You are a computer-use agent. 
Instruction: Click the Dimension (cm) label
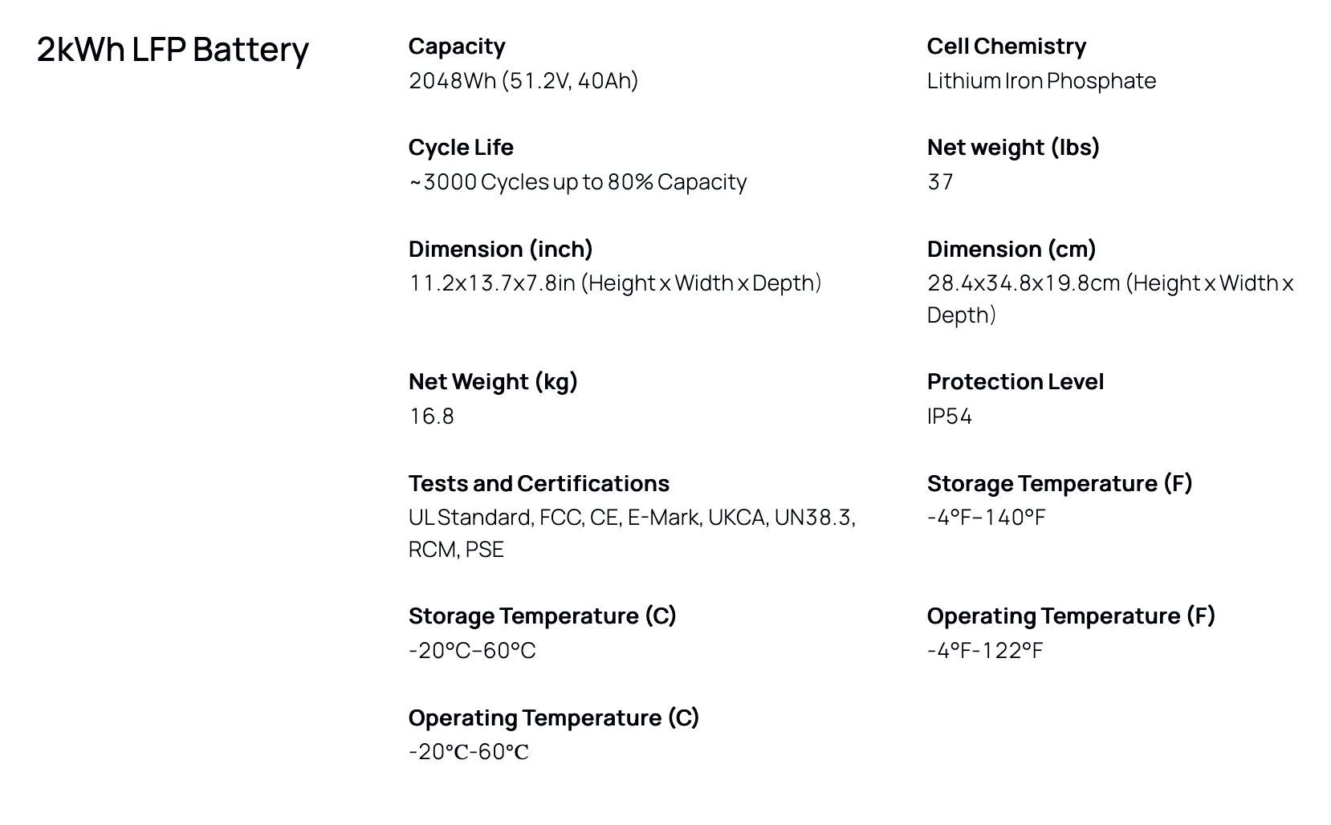[1011, 250]
